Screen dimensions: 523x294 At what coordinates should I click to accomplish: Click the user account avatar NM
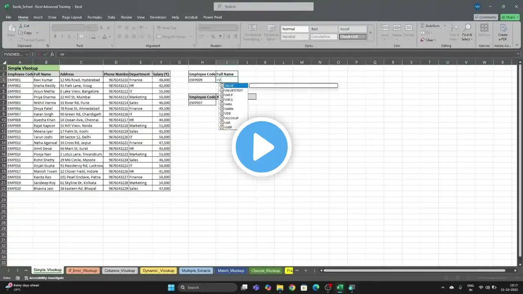[x=477, y=7]
